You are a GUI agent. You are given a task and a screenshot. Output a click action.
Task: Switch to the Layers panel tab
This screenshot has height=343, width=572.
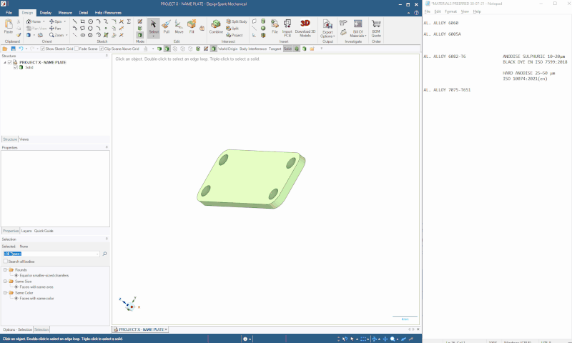(26, 231)
